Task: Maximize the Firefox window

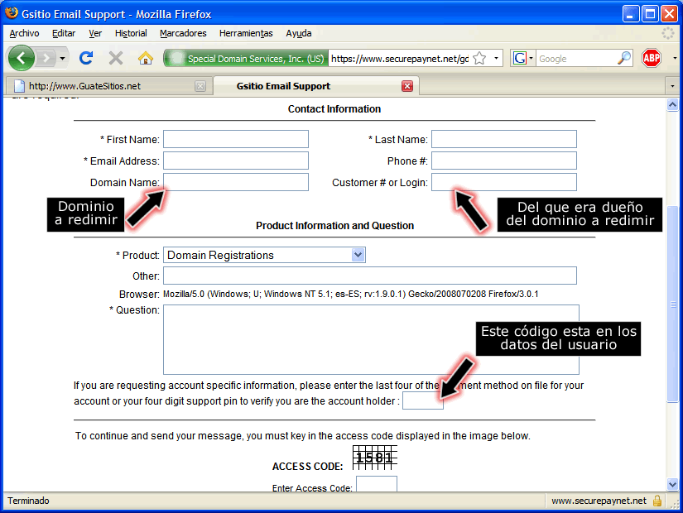Action: 650,14
